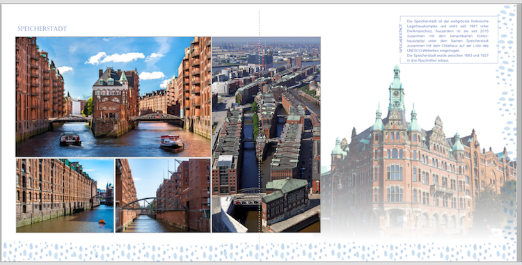Click the white clouds in the top photo
Image resolution: width=522 pixels, height=265 pixels.
pos(115,58)
